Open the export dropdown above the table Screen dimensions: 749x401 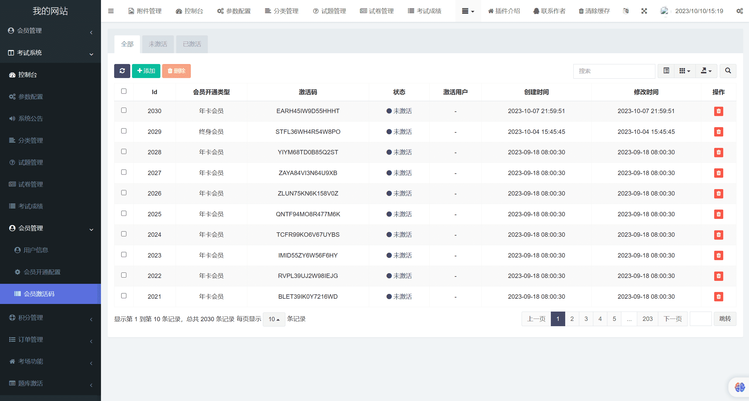point(707,71)
